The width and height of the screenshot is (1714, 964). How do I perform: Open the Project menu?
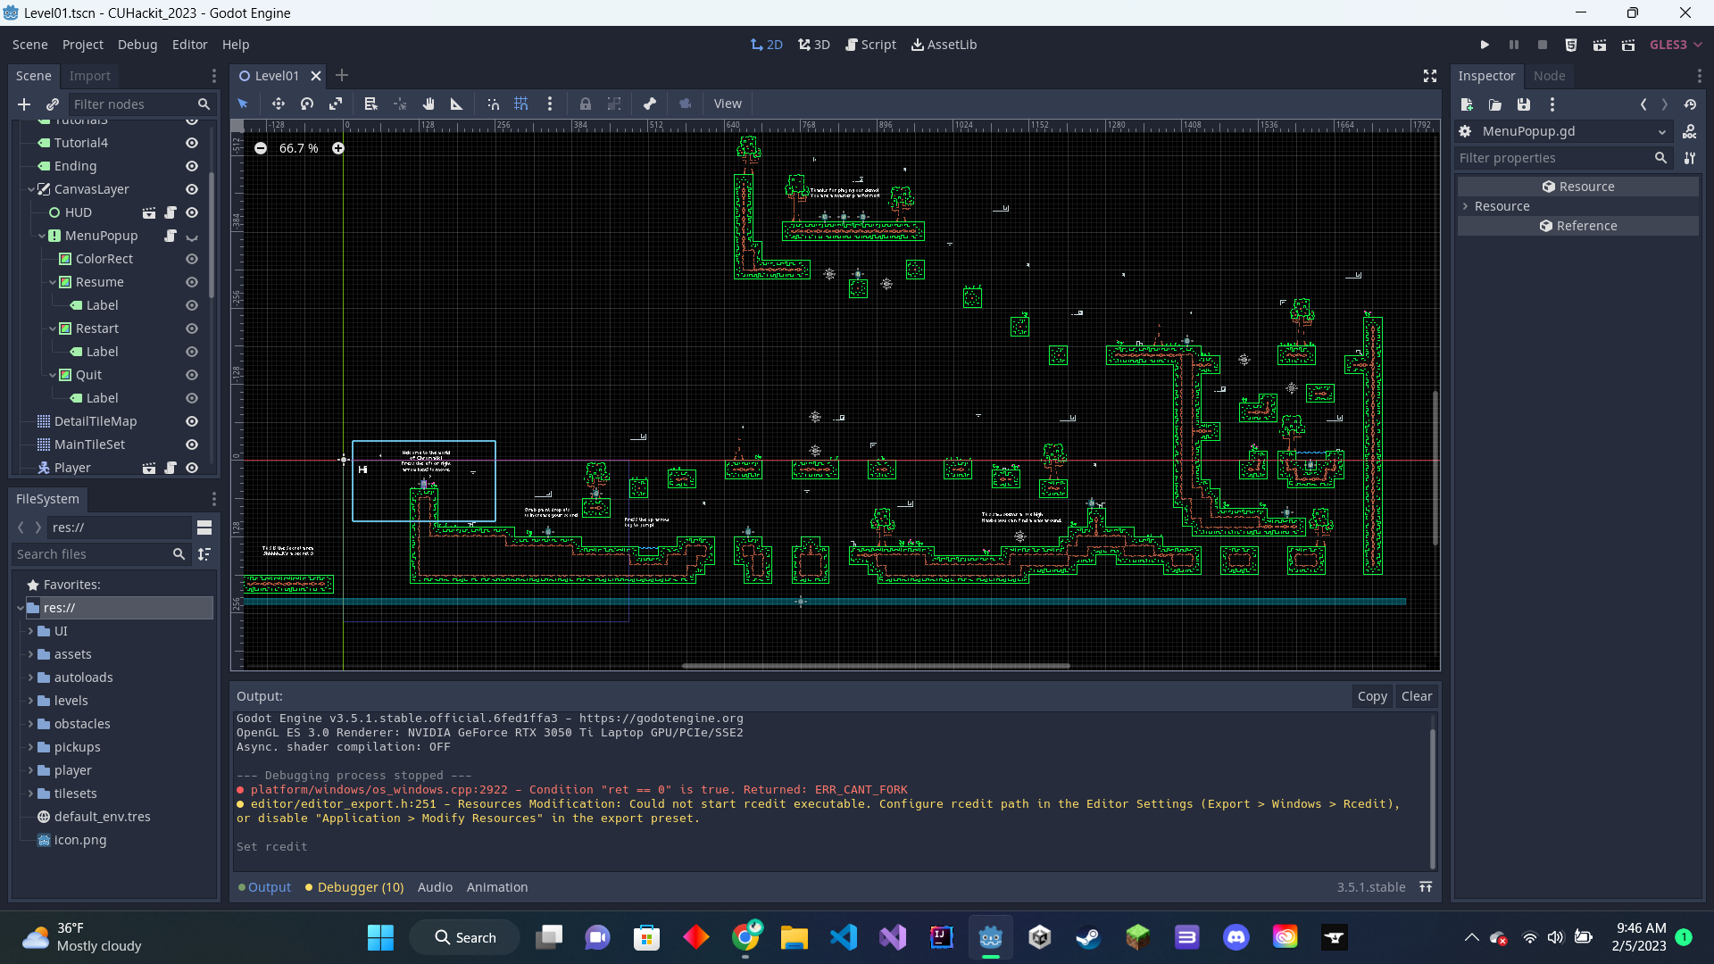(x=82, y=45)
